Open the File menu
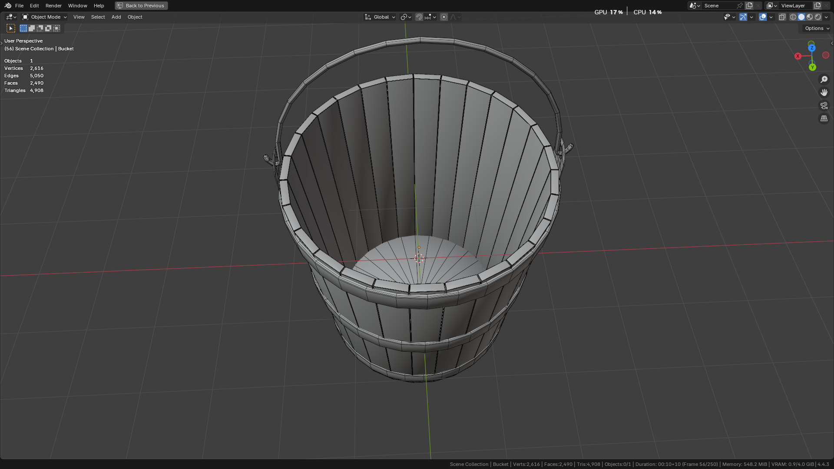This screenshot has height=469, width=834. pos(19,6)
